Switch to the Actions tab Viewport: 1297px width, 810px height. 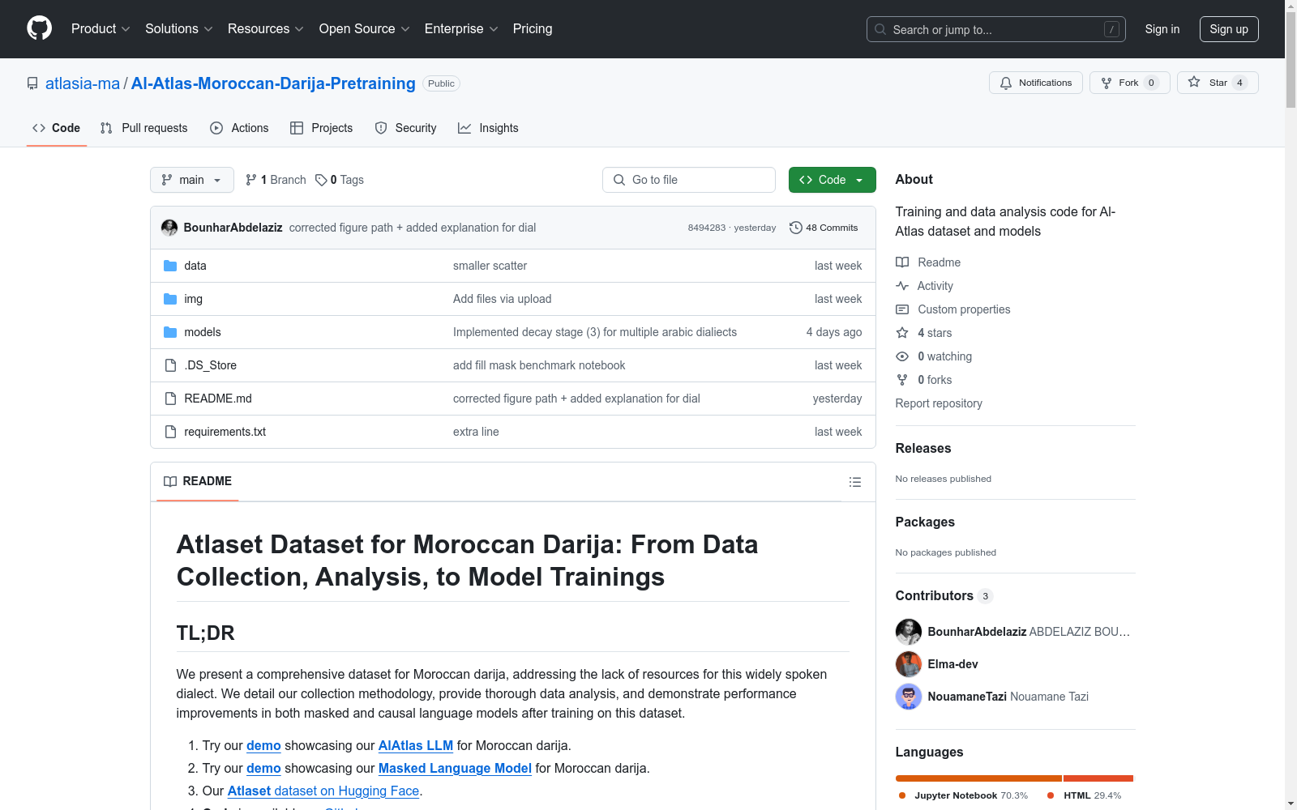[239, 128]
